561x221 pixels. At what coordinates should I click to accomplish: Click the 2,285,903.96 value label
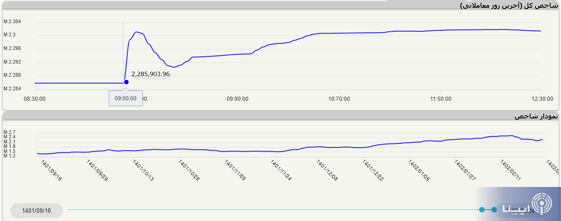[x=150, y=74]
